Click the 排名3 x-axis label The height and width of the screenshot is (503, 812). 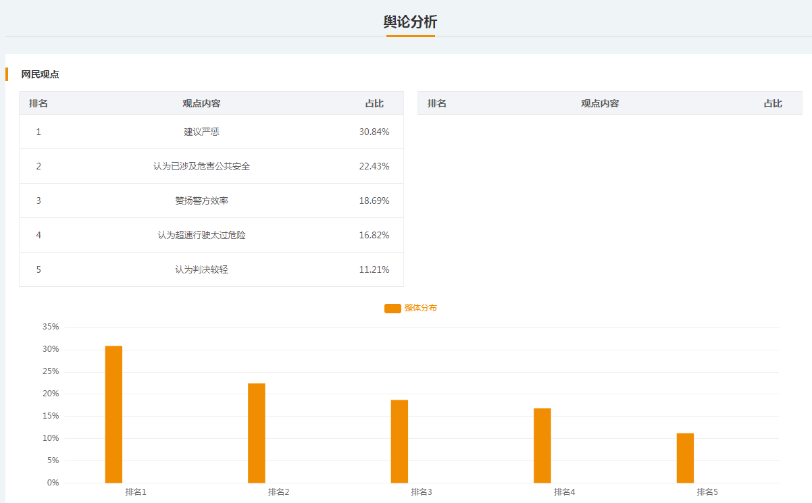click(422, 492)
